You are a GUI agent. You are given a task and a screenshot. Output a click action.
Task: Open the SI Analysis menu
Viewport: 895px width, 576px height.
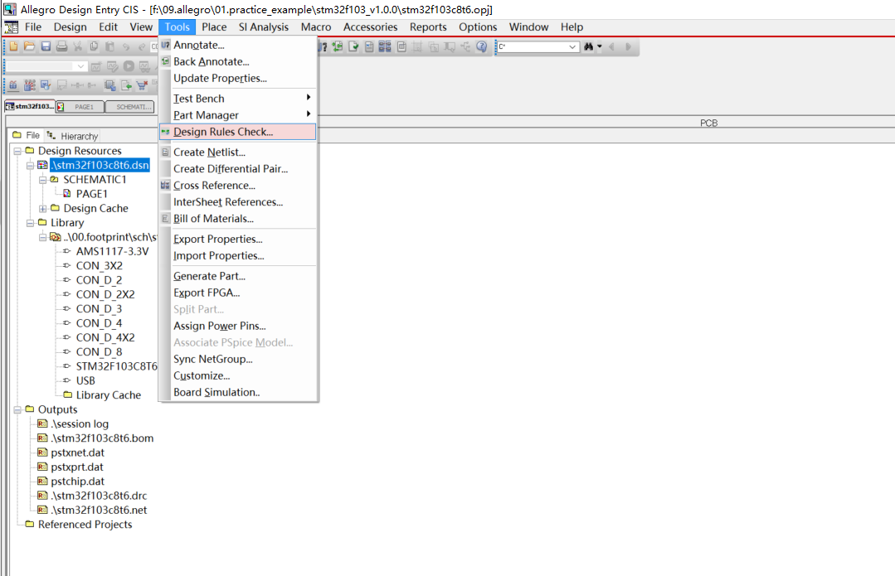[264, 27]
